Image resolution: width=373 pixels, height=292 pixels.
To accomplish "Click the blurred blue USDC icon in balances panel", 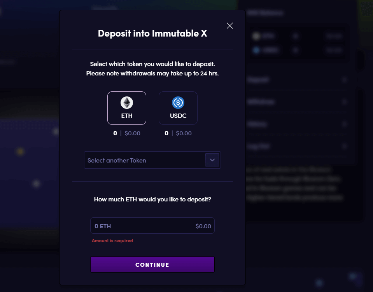I will (x=256, y=50).
